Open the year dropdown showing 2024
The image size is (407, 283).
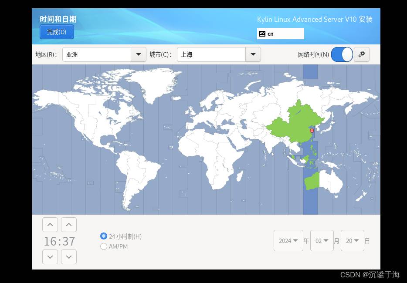click(x=288, y=241)
